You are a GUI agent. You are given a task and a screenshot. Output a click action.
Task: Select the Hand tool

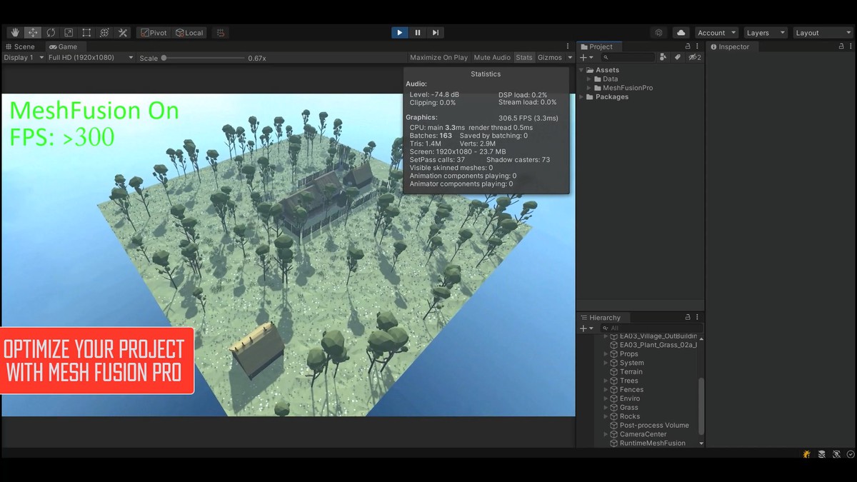pos(14,33)
